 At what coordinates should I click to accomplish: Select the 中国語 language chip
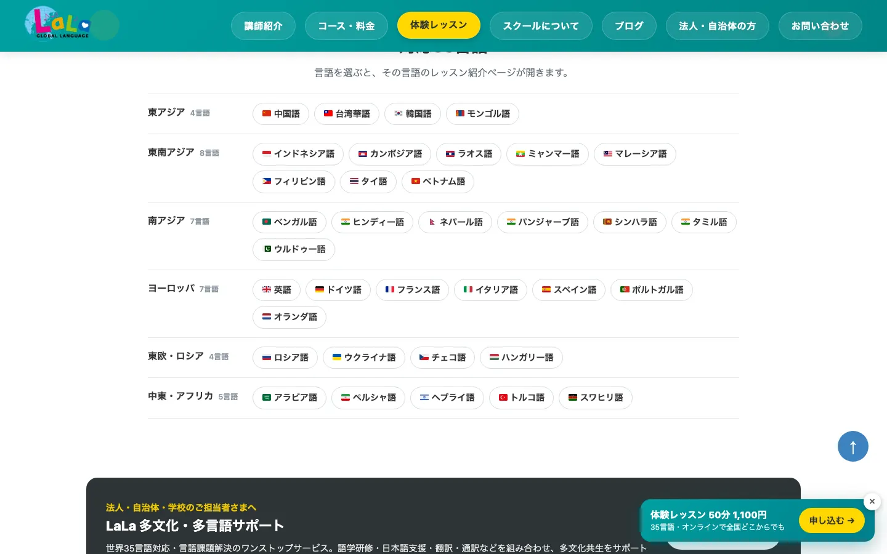click(281, 114)
